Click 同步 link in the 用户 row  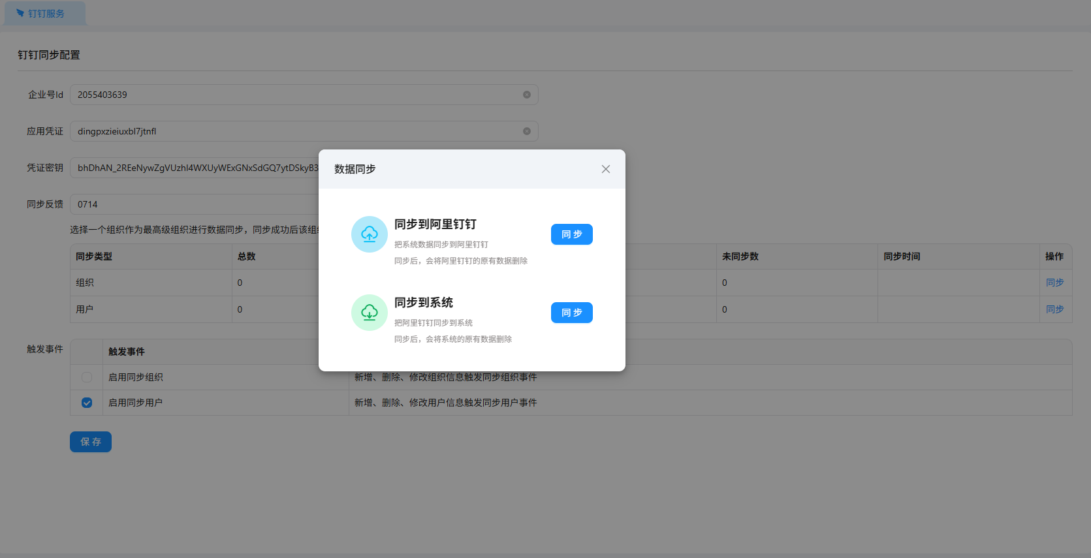[1054, 309]
